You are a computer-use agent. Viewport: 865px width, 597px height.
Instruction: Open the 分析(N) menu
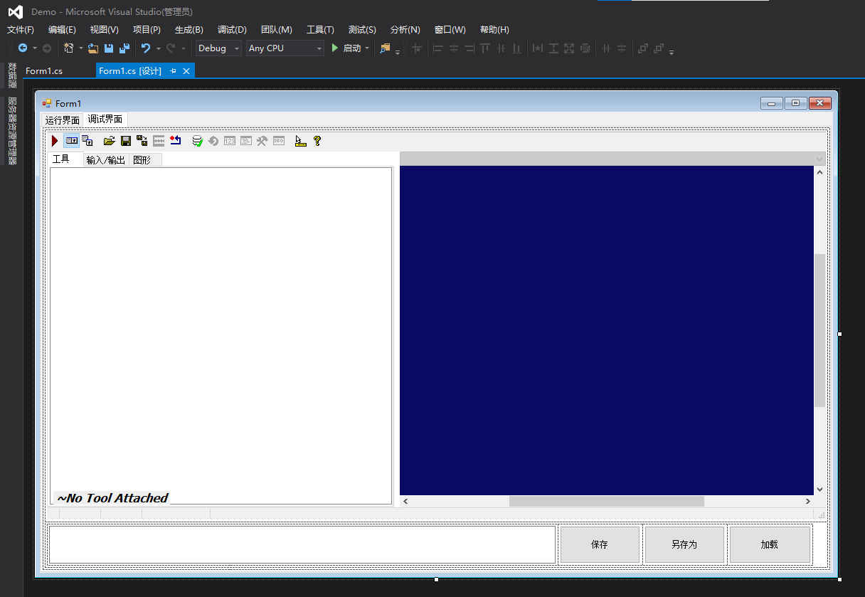coord(405,30)
